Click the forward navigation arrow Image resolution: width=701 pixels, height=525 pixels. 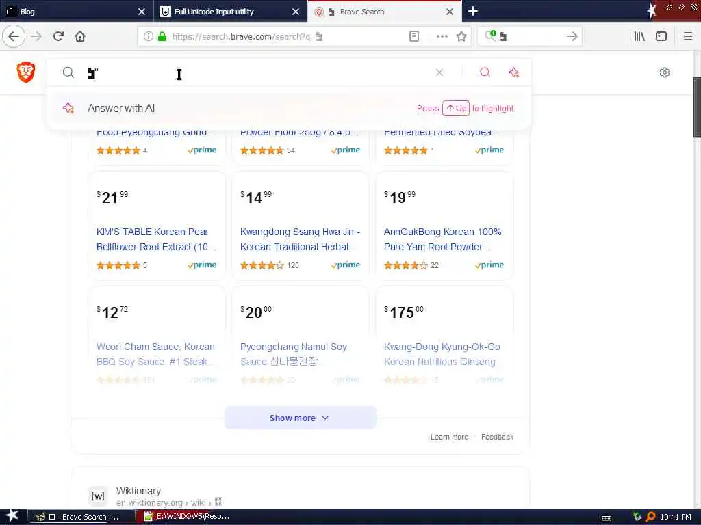click(36, 36)
